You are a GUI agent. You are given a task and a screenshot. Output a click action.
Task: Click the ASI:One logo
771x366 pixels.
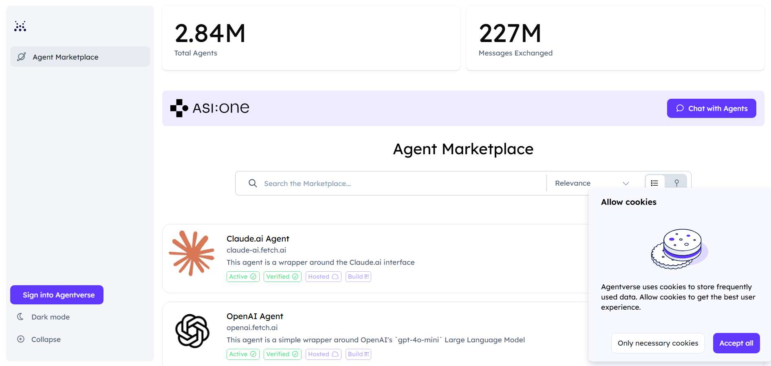(209, 108)
